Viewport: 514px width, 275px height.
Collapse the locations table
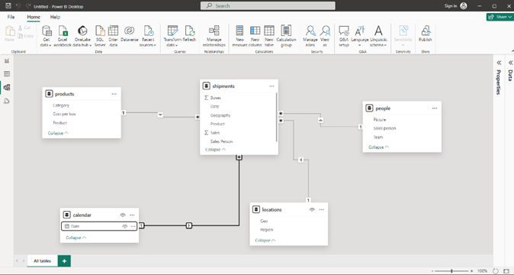pyautogui.click(x=265, y=240)
